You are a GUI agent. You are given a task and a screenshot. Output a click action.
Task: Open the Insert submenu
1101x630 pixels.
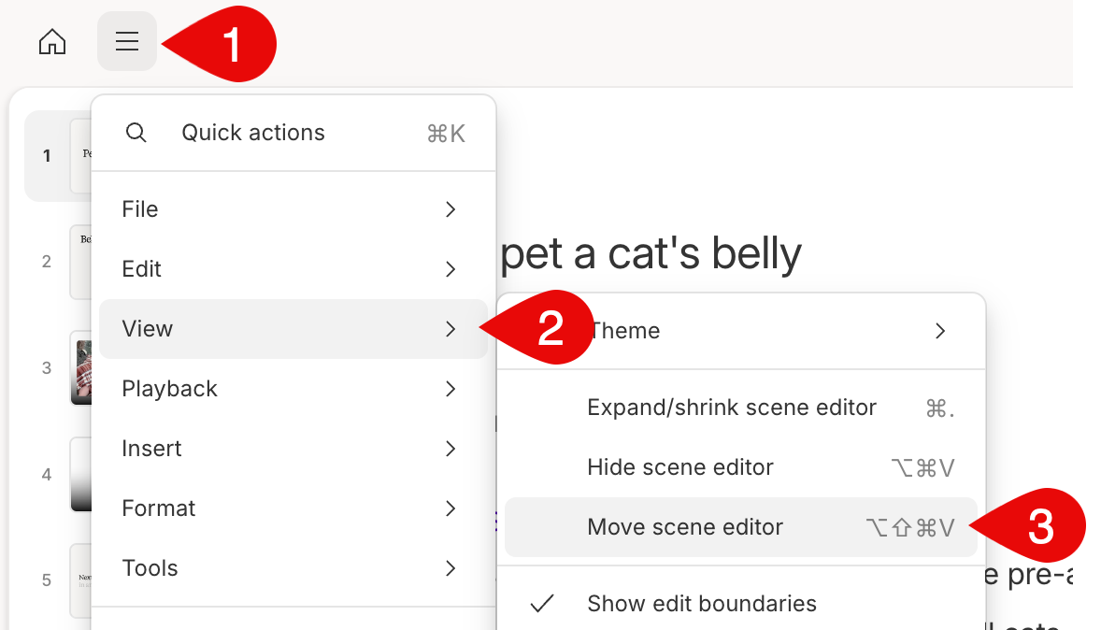(293, 448)
